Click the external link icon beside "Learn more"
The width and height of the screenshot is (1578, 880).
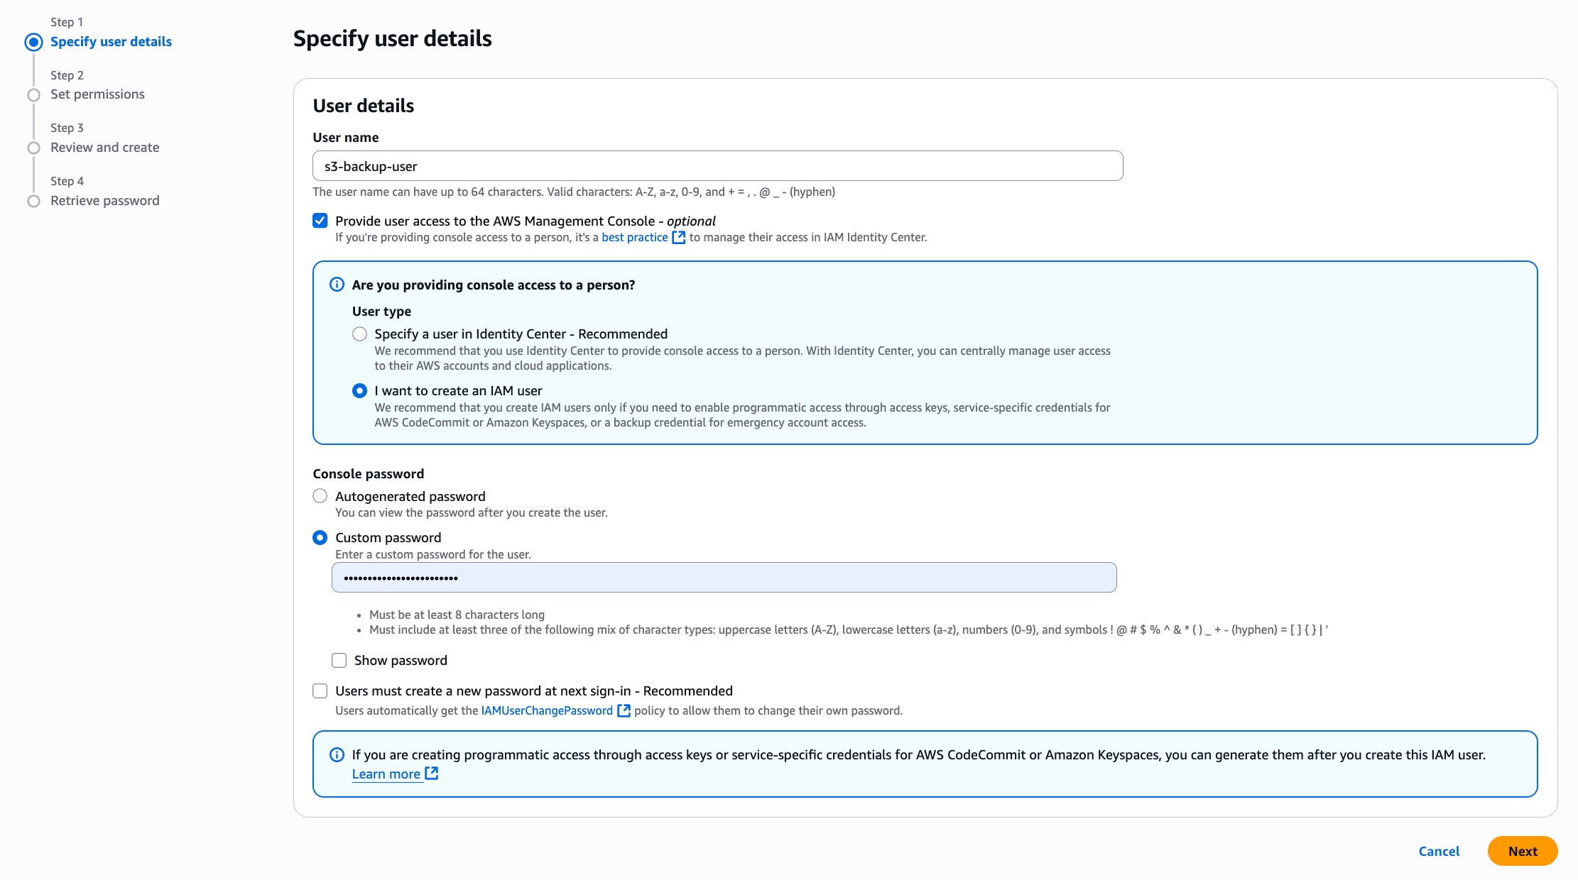[432, 774]
